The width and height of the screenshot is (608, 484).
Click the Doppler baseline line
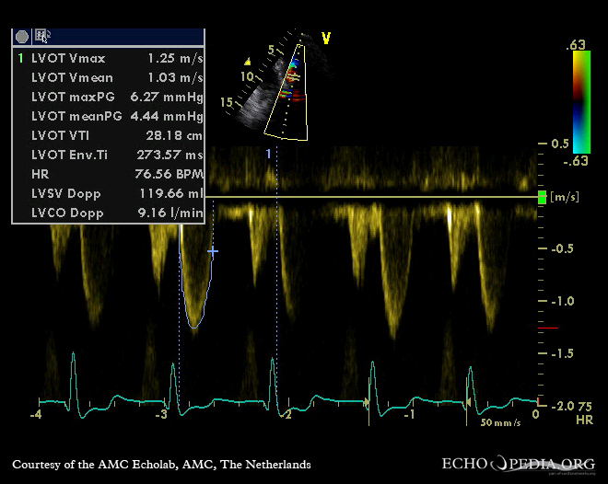368,197
